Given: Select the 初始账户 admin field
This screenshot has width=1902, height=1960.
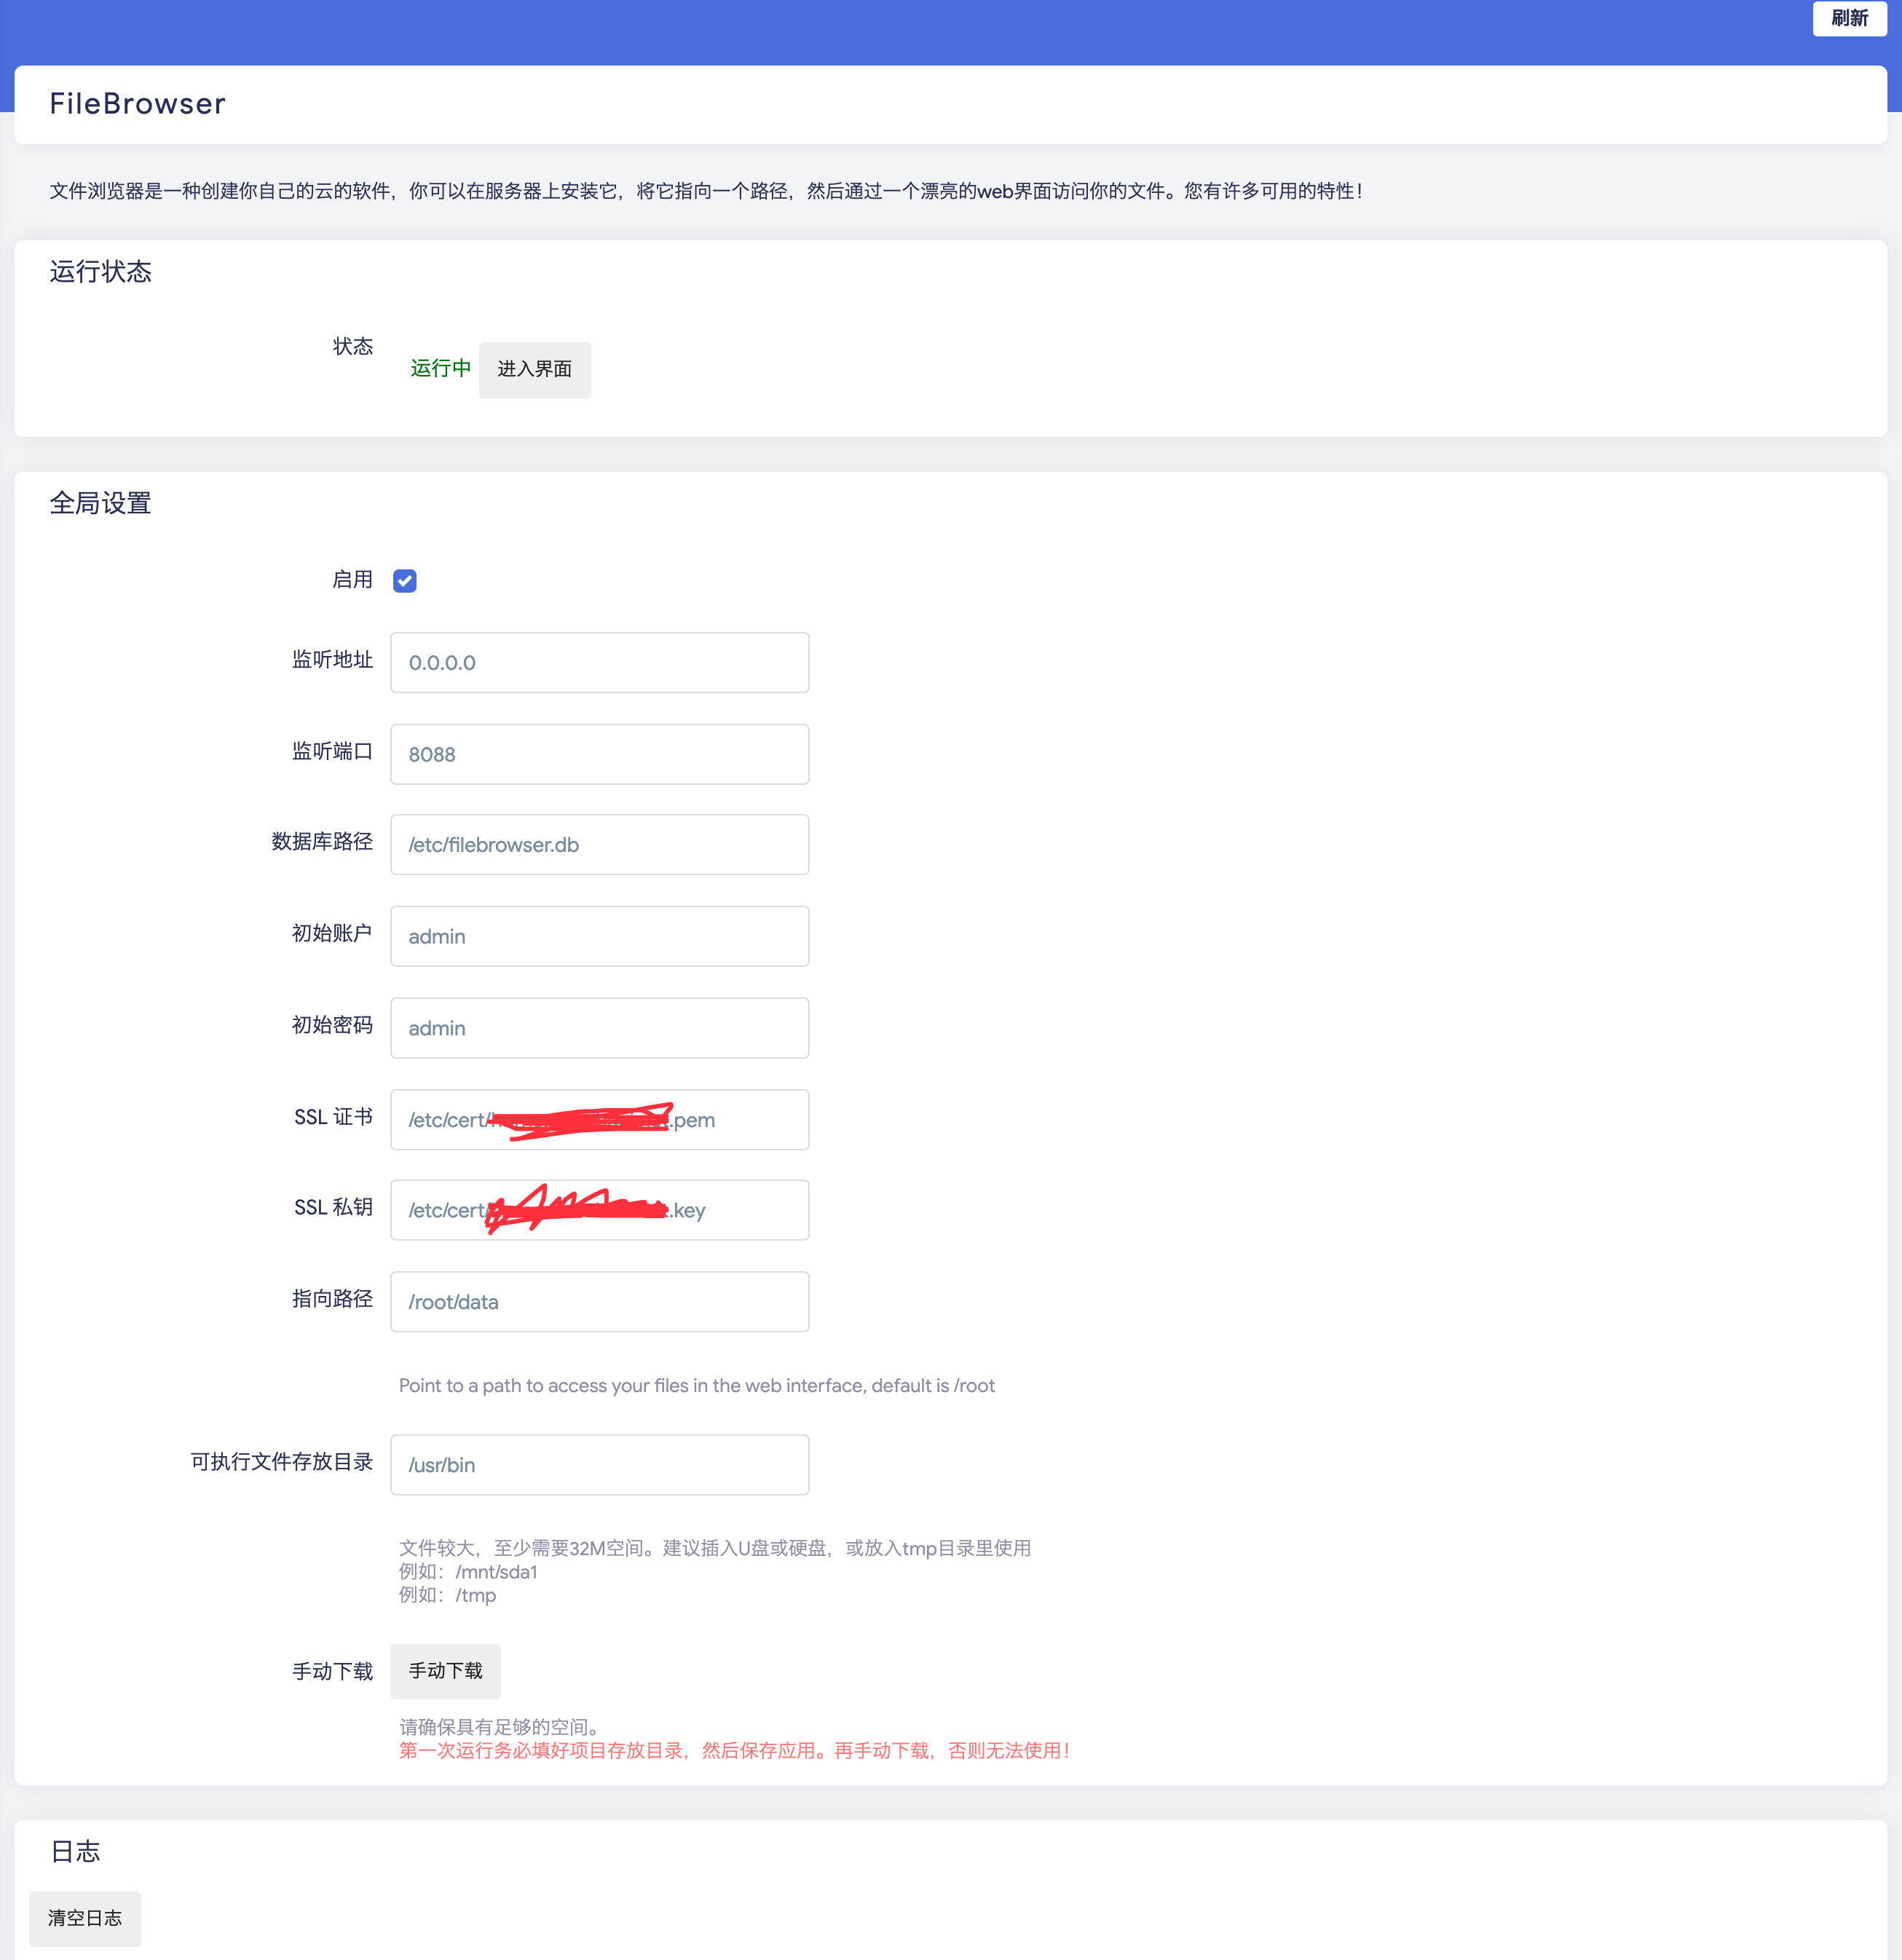Looking at the screenshot, I should click(599, 936).
